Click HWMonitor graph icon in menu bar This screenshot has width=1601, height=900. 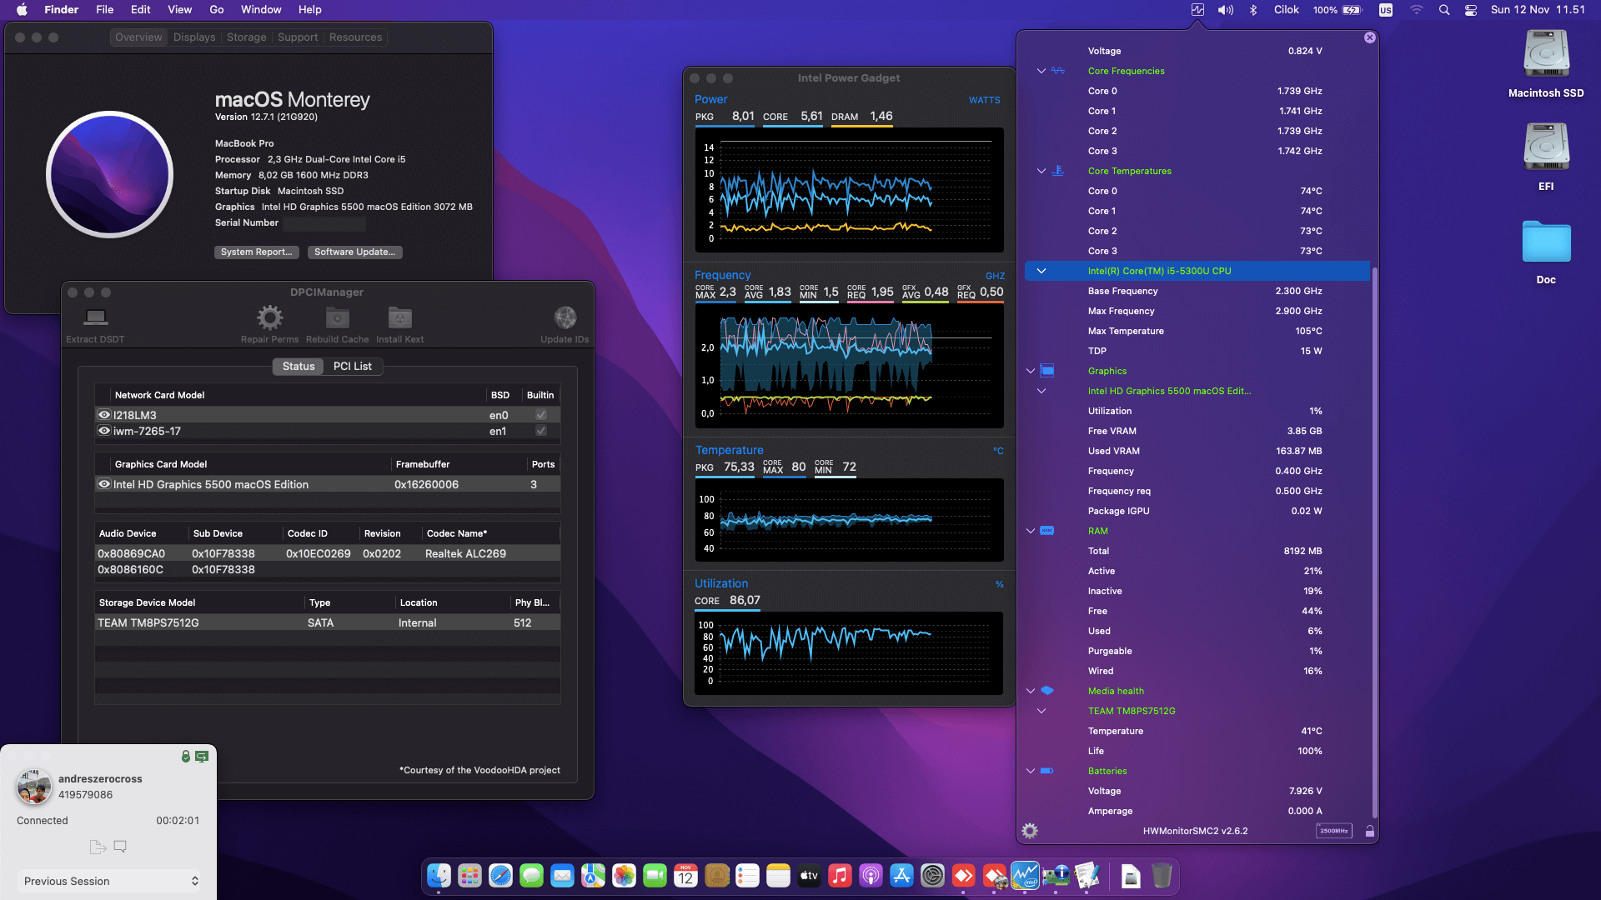pos(1197,10)
